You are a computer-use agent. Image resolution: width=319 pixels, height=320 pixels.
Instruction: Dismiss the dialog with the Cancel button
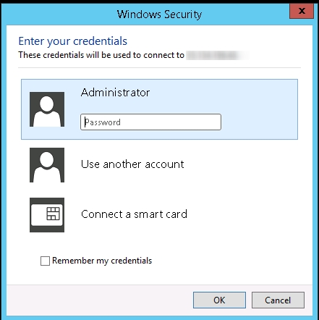pos(278,300)
